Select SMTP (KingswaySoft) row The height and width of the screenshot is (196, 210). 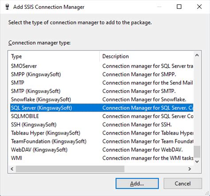coord(101,91)
